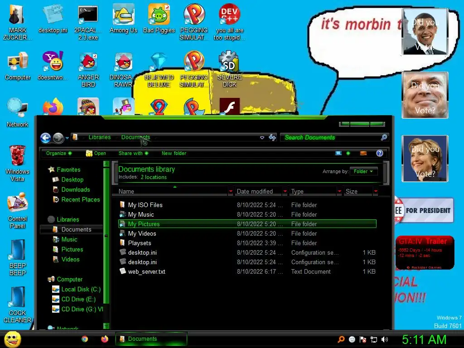The width and height of the screenshot is (464, 348).
Task: Click the smiley Start button
Action: [x=12, y=339]
